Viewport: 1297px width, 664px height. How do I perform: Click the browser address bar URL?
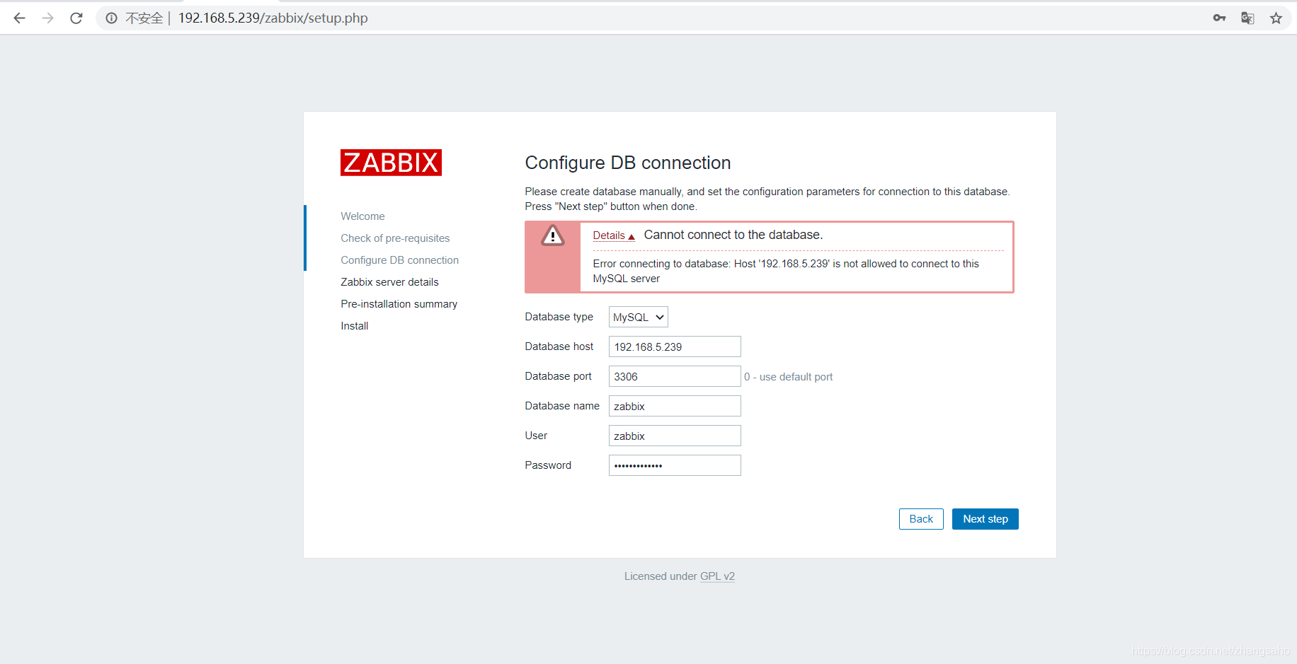click(273, 18)
